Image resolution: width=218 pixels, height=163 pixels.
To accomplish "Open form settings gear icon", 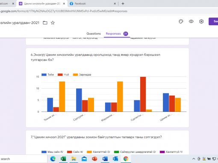I will point(201,21).
